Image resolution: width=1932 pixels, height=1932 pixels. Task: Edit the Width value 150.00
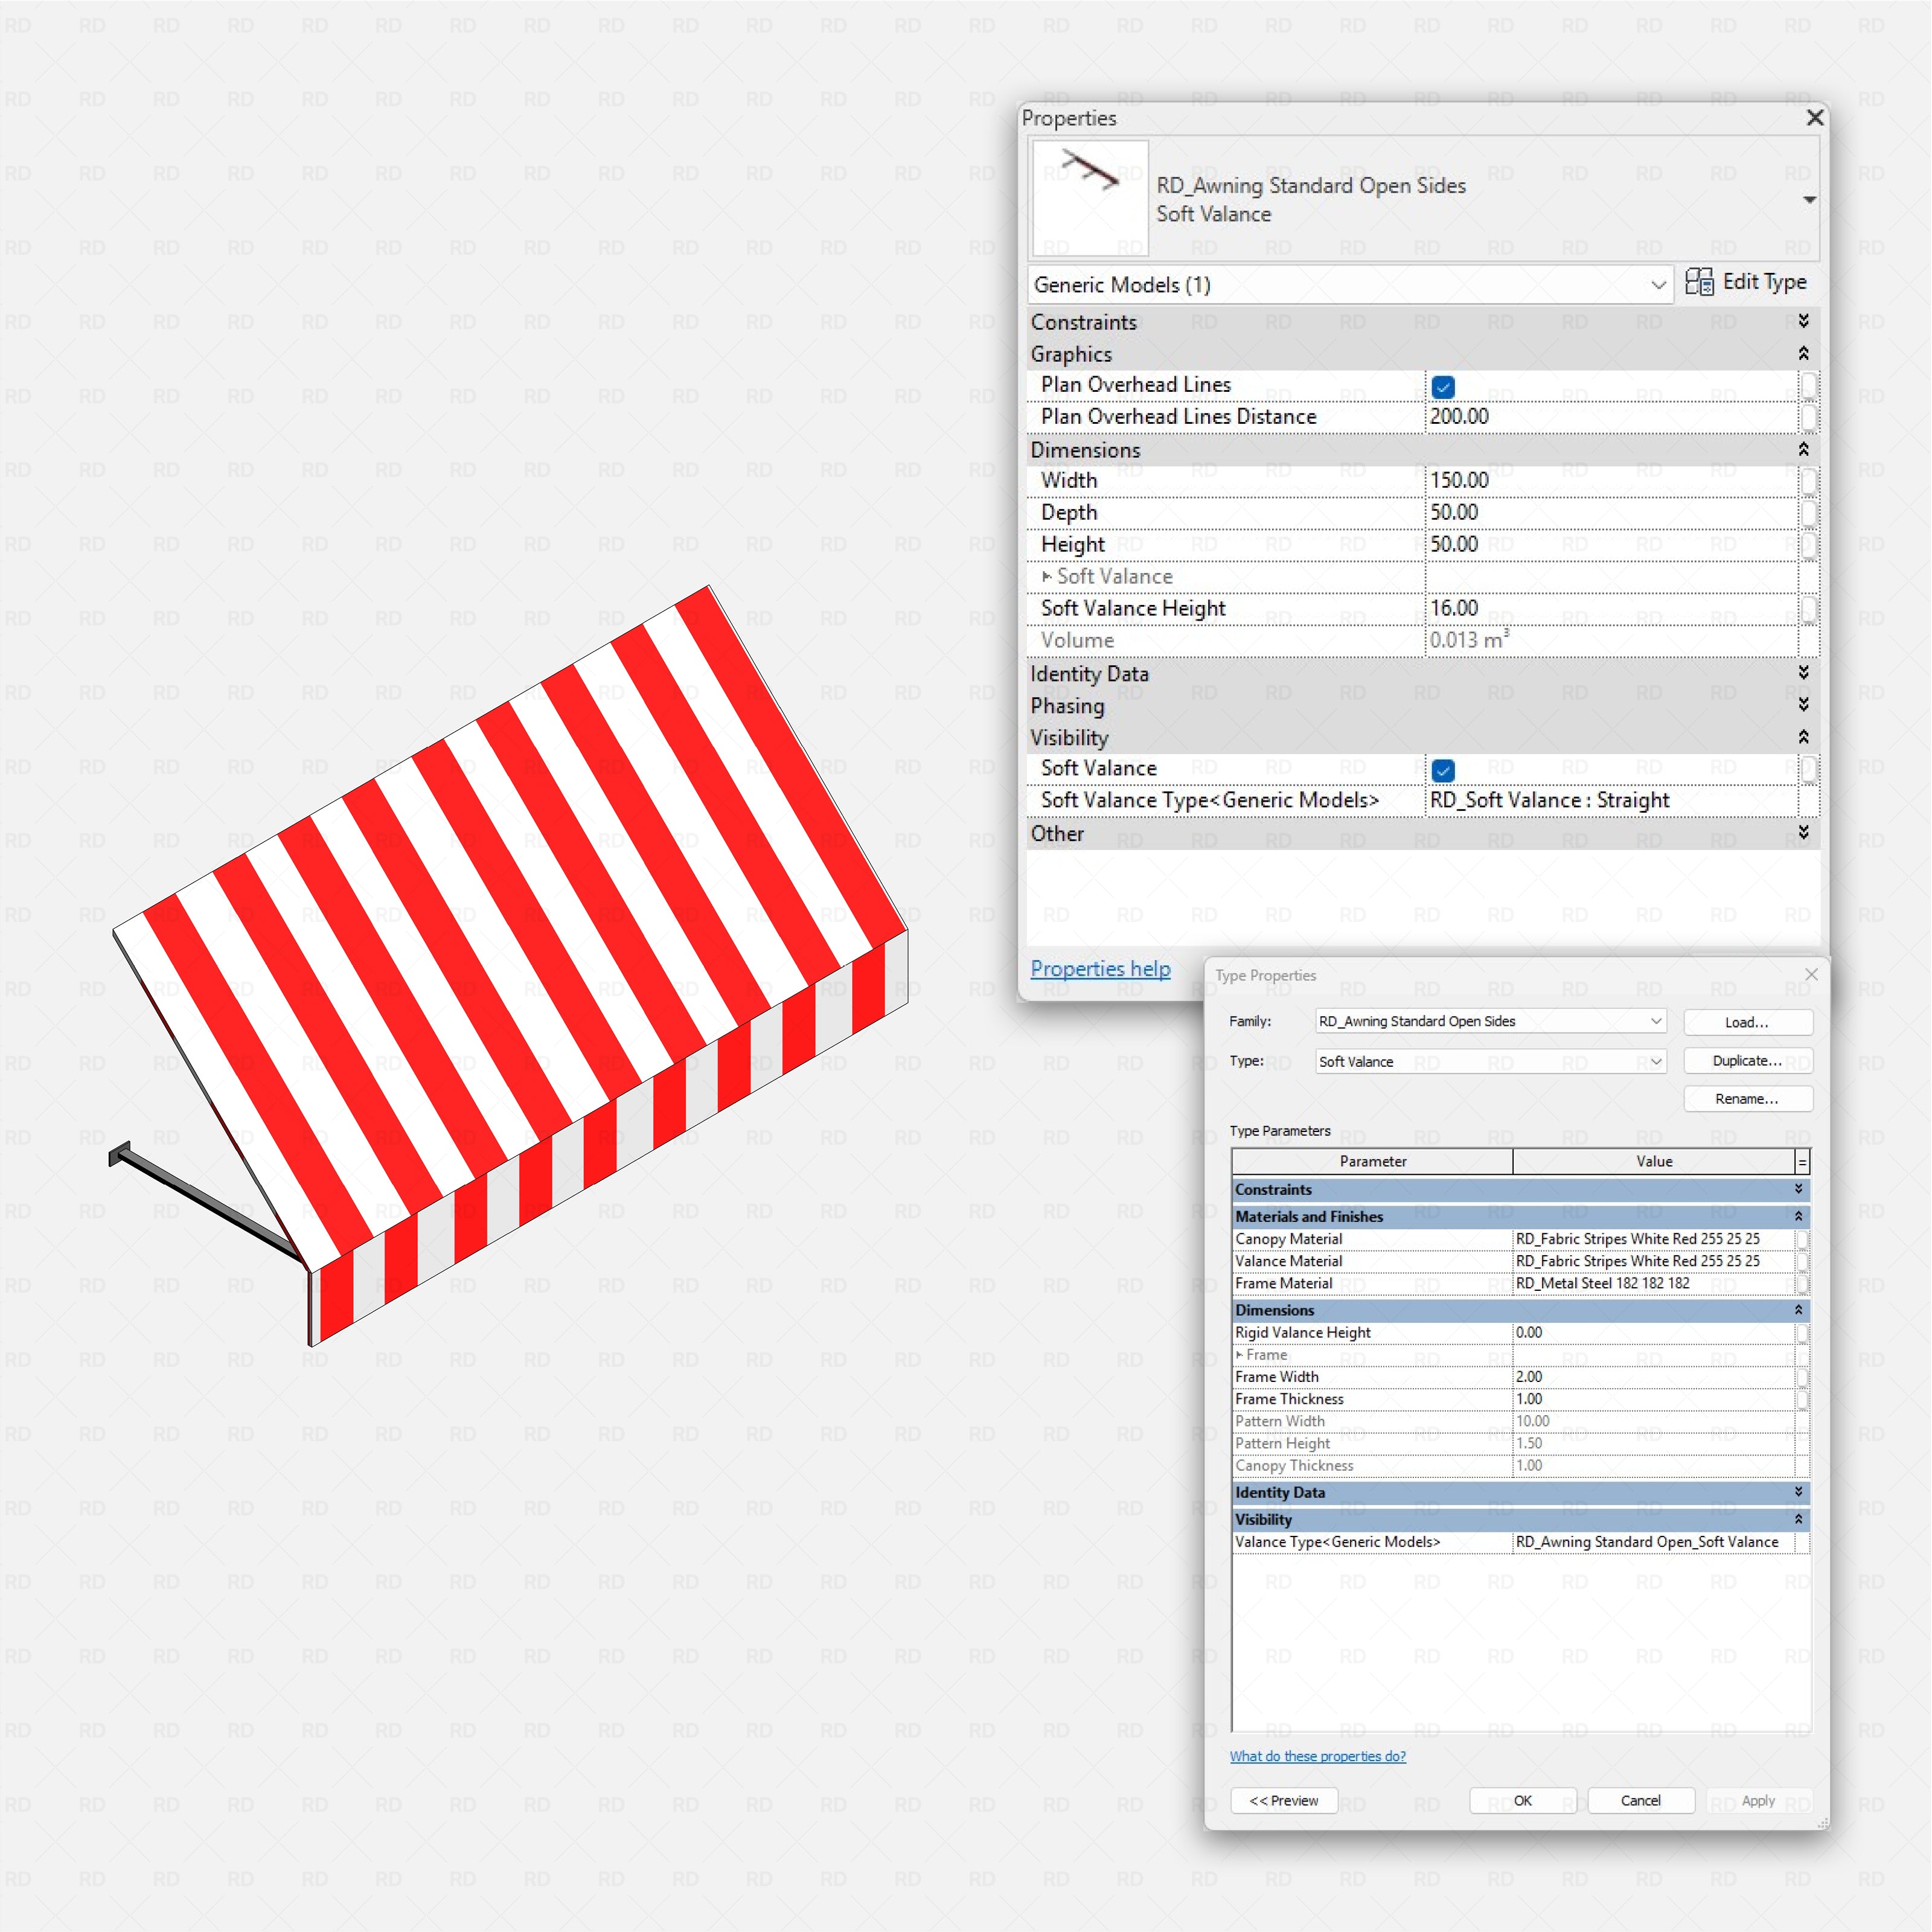tap(1611, 481)
